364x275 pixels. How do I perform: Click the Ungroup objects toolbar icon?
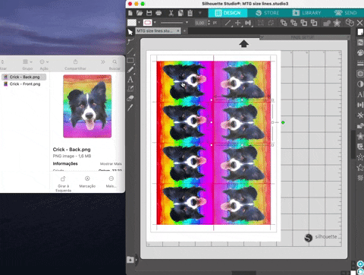(271, 23)
